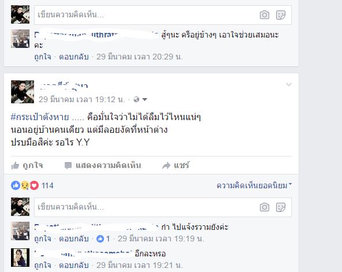Click the แสดงความคิดเห็น comment button
The width and height of the screenshot is (342, 272).
(103, 165)
